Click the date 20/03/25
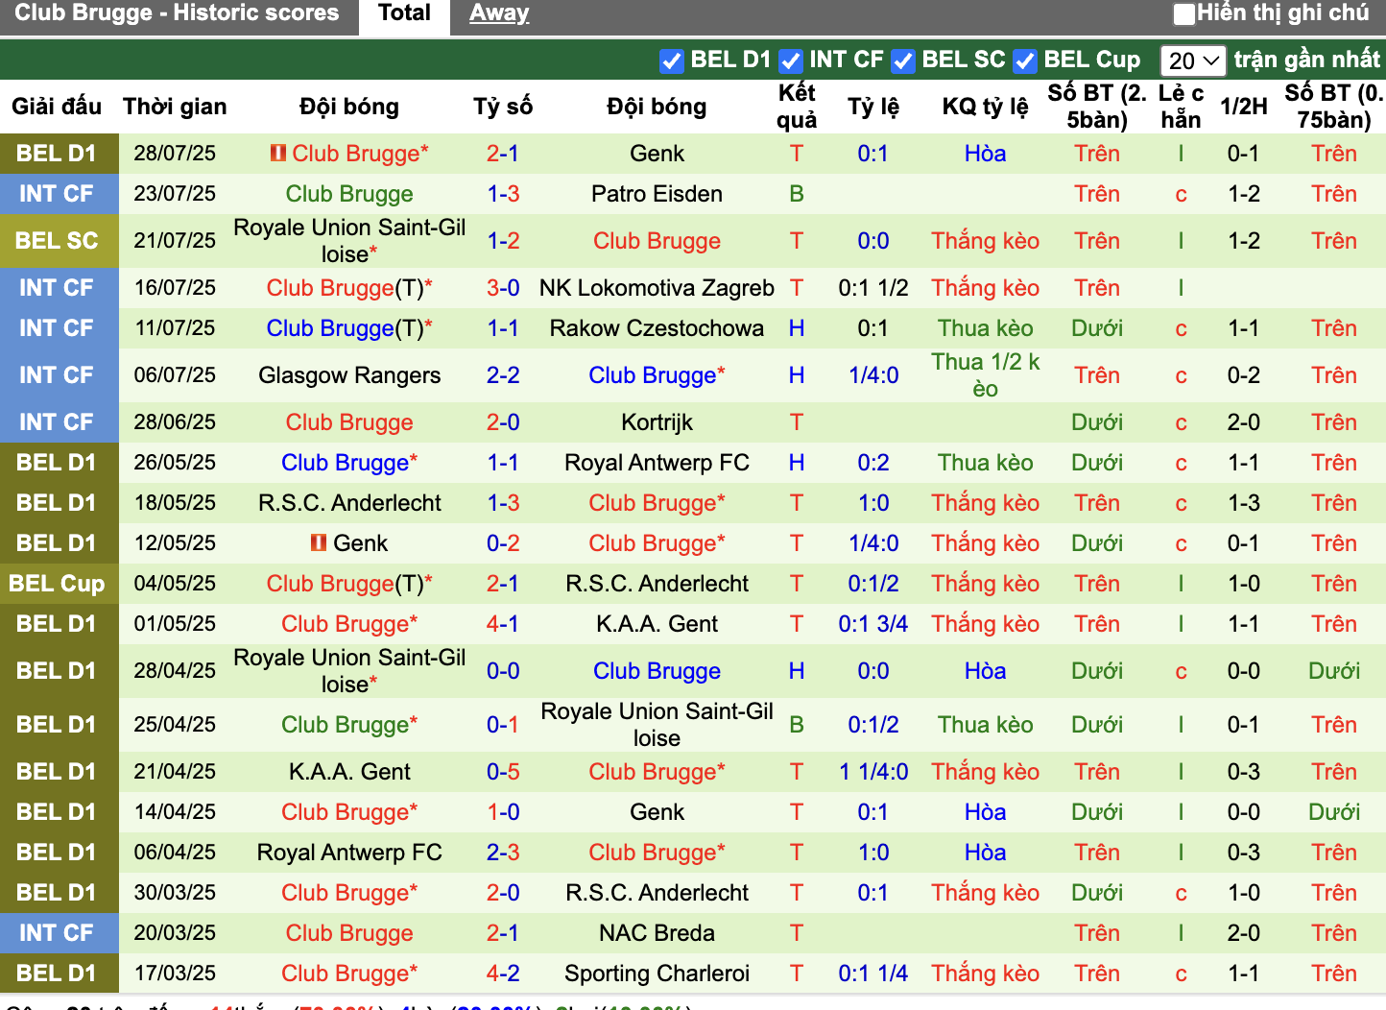 [175, 933]
